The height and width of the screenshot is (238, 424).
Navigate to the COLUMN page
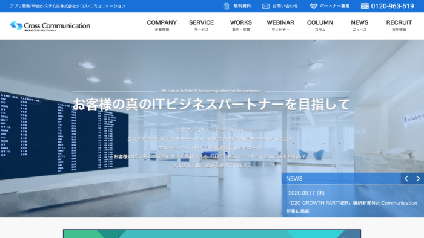(320, 26)
